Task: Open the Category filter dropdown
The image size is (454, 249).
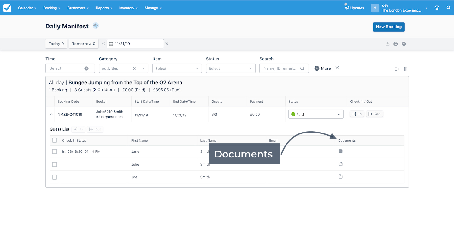Action: [x=123, y=68]
